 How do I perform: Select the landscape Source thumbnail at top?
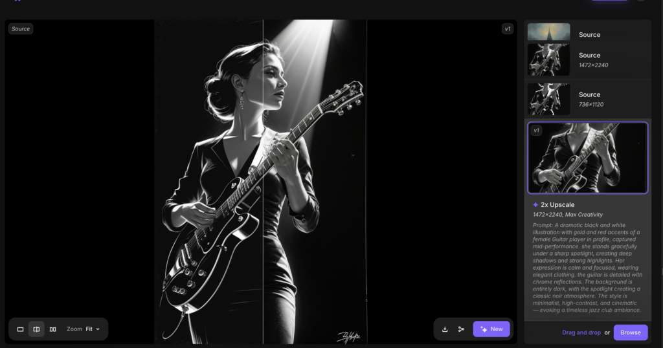[548, 32]
